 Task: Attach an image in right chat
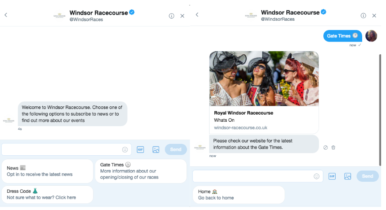pos(348,176)
